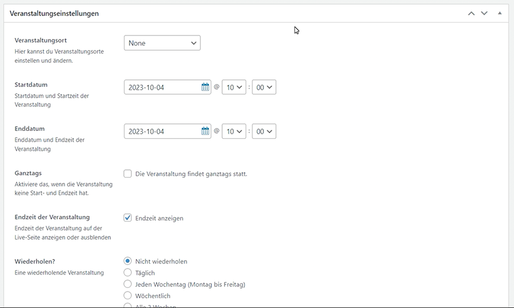514x308 pixels.
Task: Collapse the panel with the triangle toggle
Action: [500, 13]
